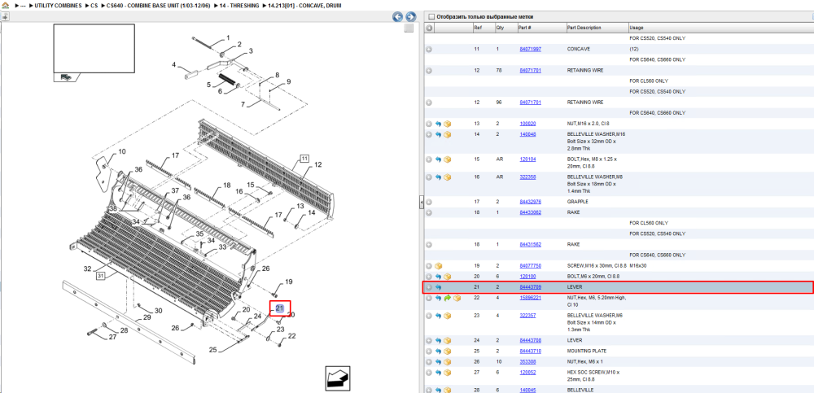Screen dimensions: 814x393
Task: Select callout 12 in the diagram
Action: (317, 164)
